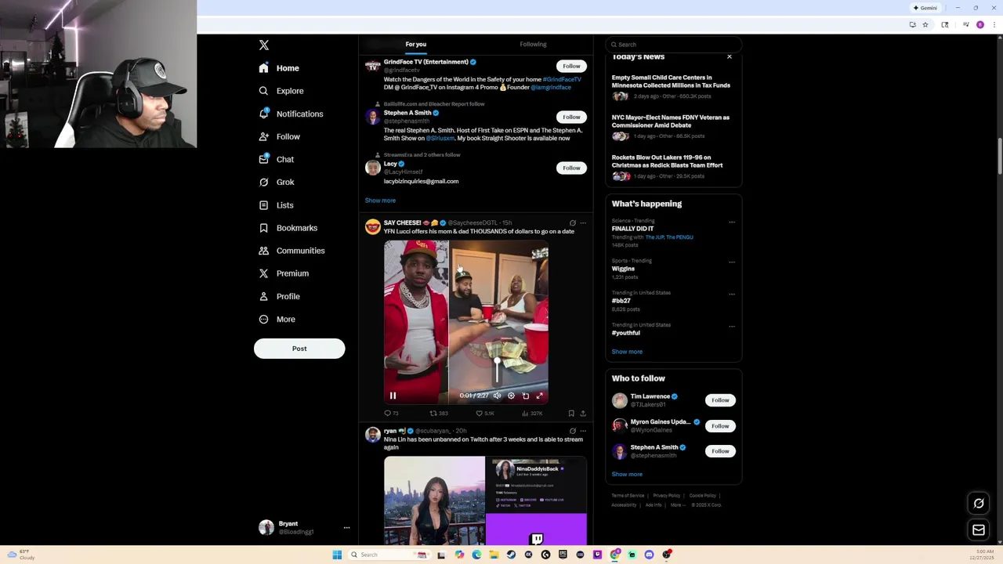Open options for #bb27 trend
The height and width of the screenshot is (564, 1003).
[x=732, y=295]
